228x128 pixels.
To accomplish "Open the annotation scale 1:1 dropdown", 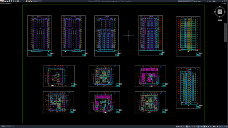I will click(211, 127).
